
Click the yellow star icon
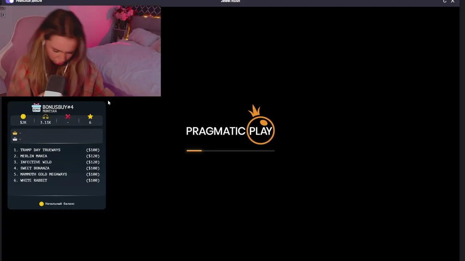coord(90,116)
